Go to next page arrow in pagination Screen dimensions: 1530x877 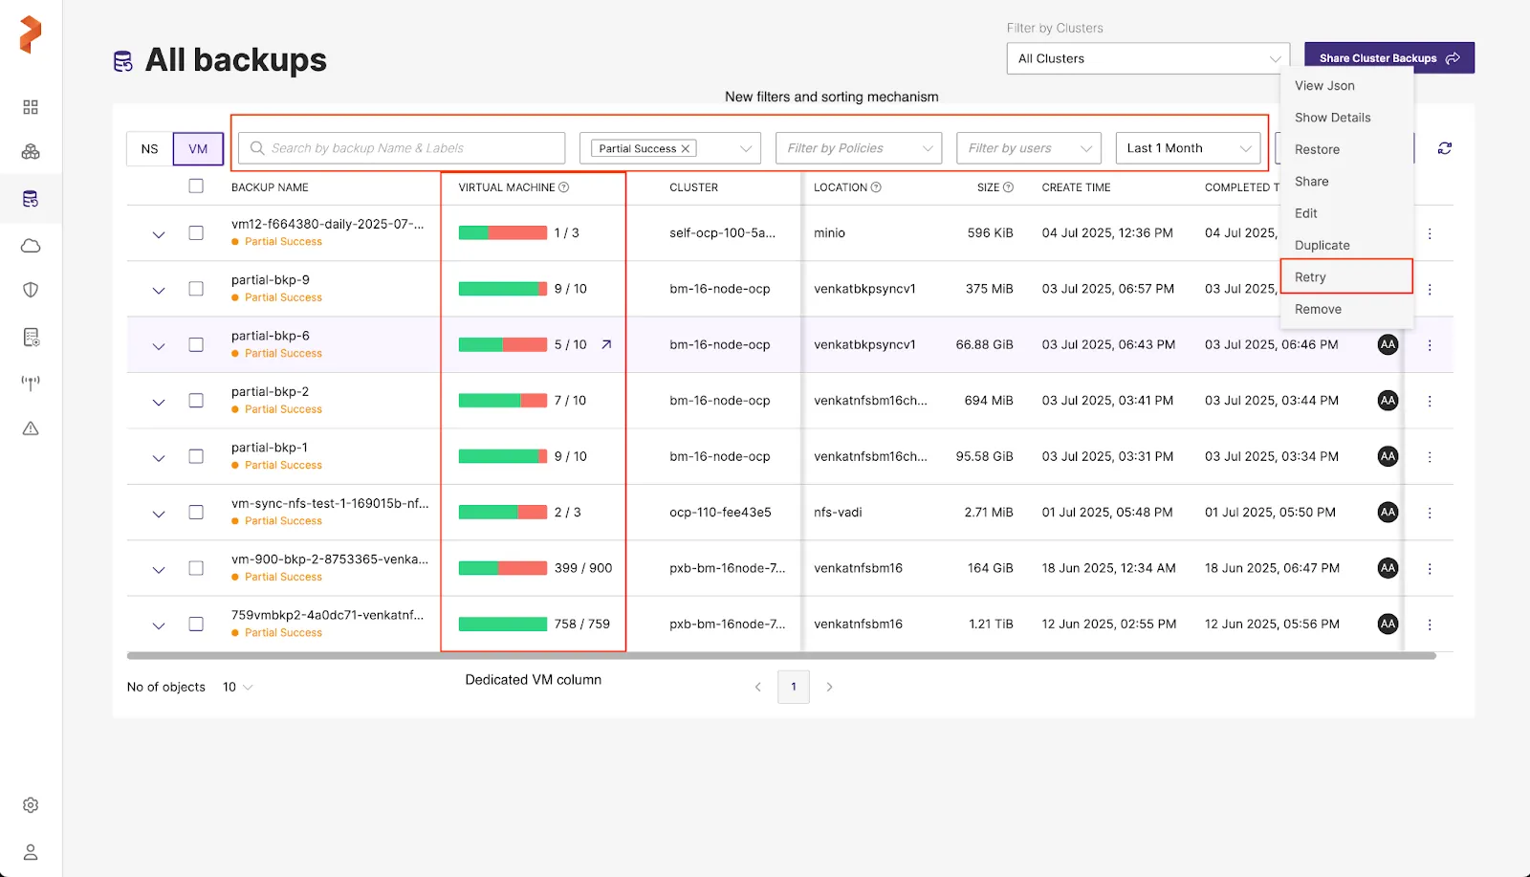click(x=829, y=687)
